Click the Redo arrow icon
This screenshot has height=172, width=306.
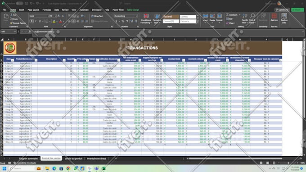coord(37,4)
